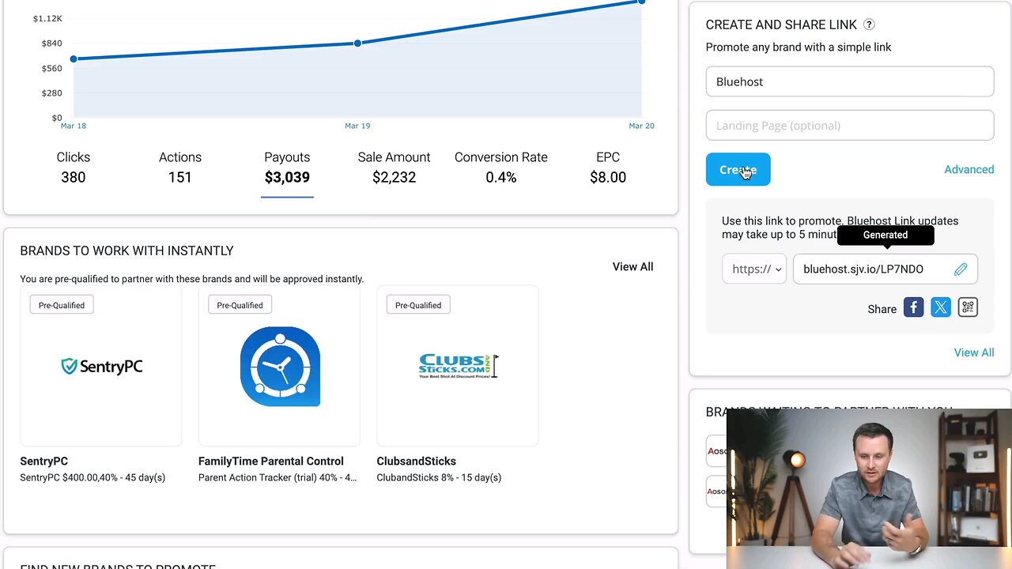Click the Create button
The image size is (1012, 569).
point(738,169)
